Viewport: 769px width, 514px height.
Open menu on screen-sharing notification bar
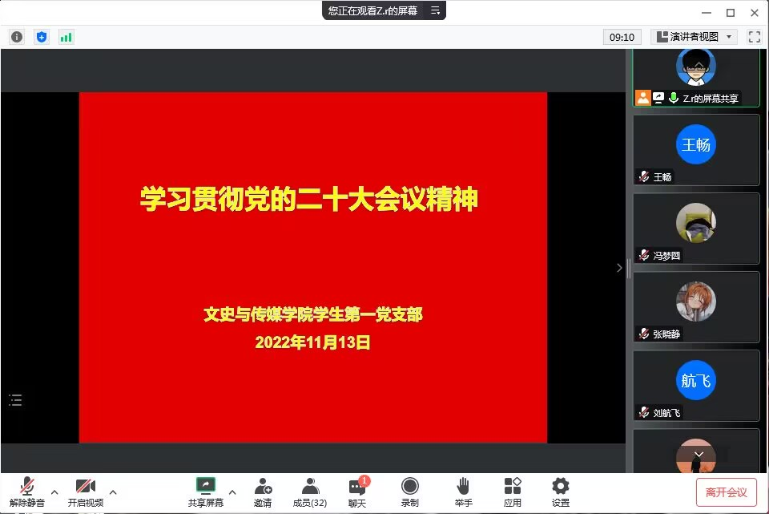click(x=435, y=10)
